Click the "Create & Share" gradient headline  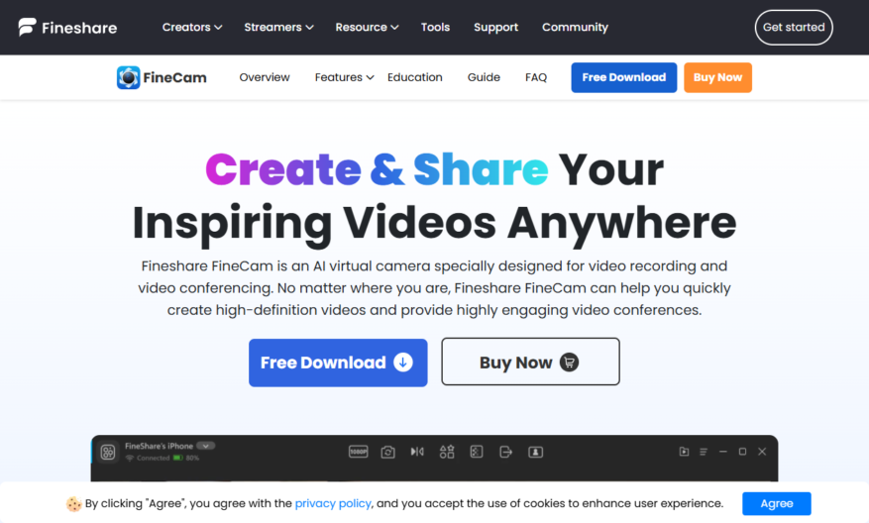[x=377, y=169]
